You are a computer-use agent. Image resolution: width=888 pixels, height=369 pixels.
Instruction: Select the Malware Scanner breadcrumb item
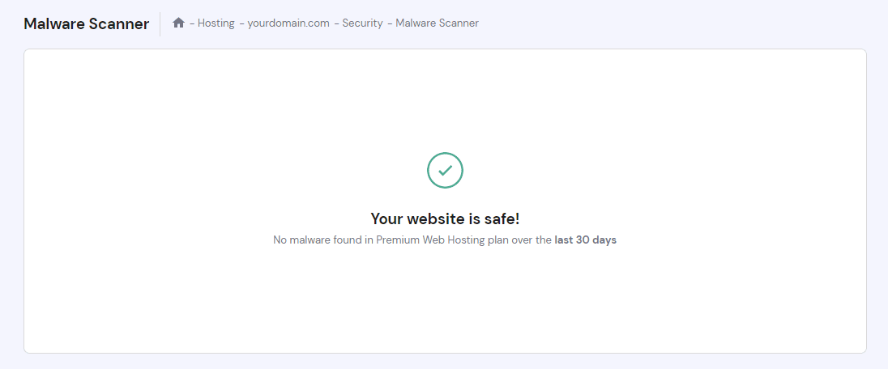pyautogui.click(x=437, y=23)
